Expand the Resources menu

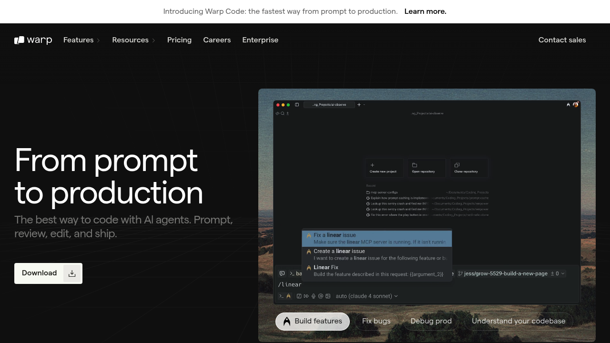[133, 40]
